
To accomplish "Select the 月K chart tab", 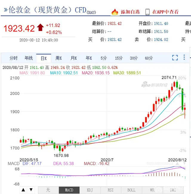I will (x=74, y=58).
